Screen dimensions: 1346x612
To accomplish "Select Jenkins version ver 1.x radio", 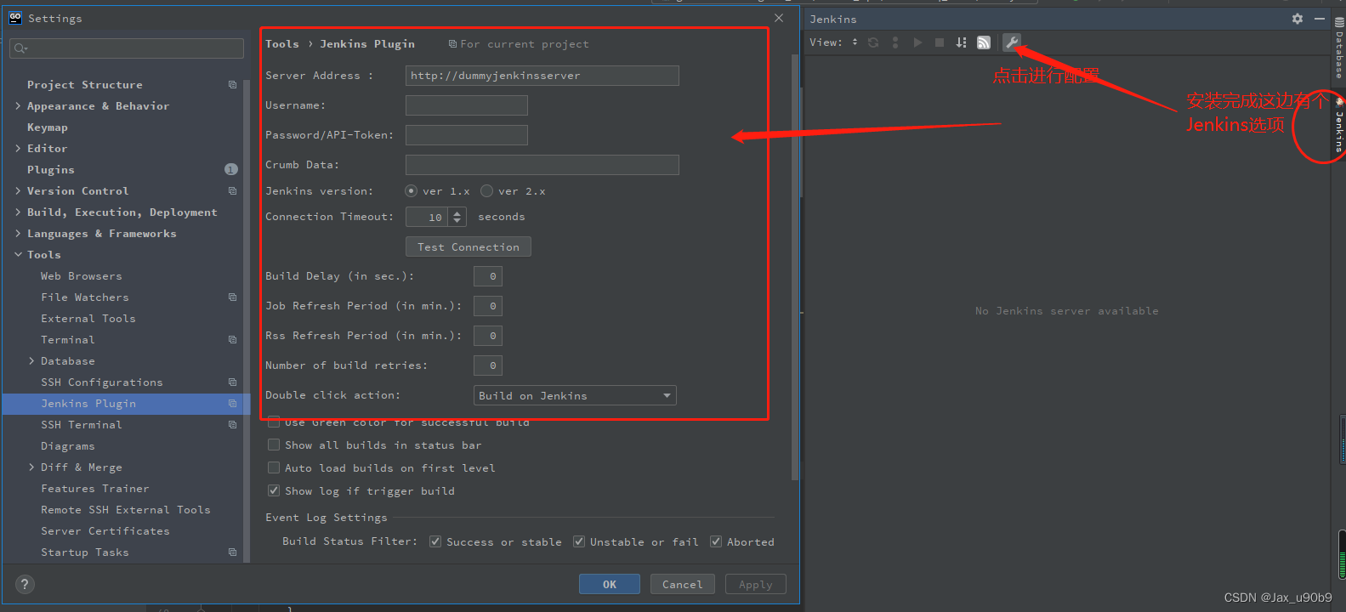I will point(412,191).
